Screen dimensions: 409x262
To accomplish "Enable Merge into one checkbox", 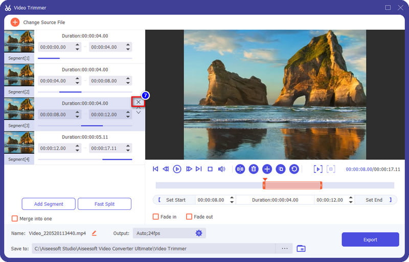I will click(15, 219).
